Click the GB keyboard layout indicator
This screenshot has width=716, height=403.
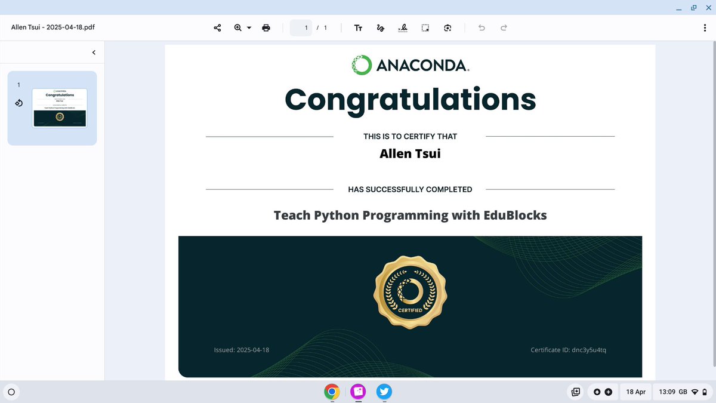(683, 392)
